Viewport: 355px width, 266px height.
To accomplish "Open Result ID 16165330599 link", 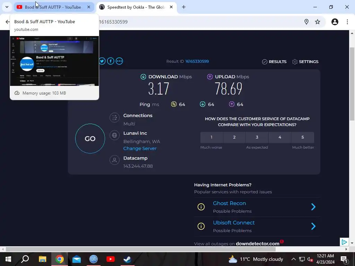I will [197, 61].
